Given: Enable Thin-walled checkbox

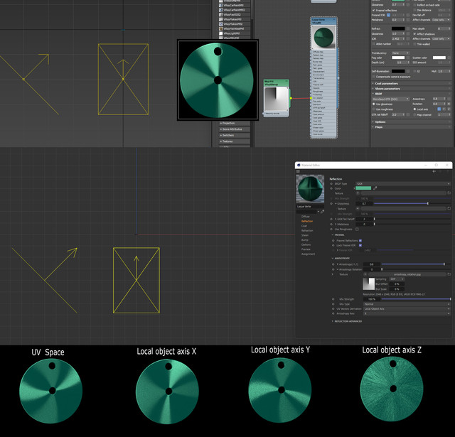Looking at the screenshot, I should [414, 44].
